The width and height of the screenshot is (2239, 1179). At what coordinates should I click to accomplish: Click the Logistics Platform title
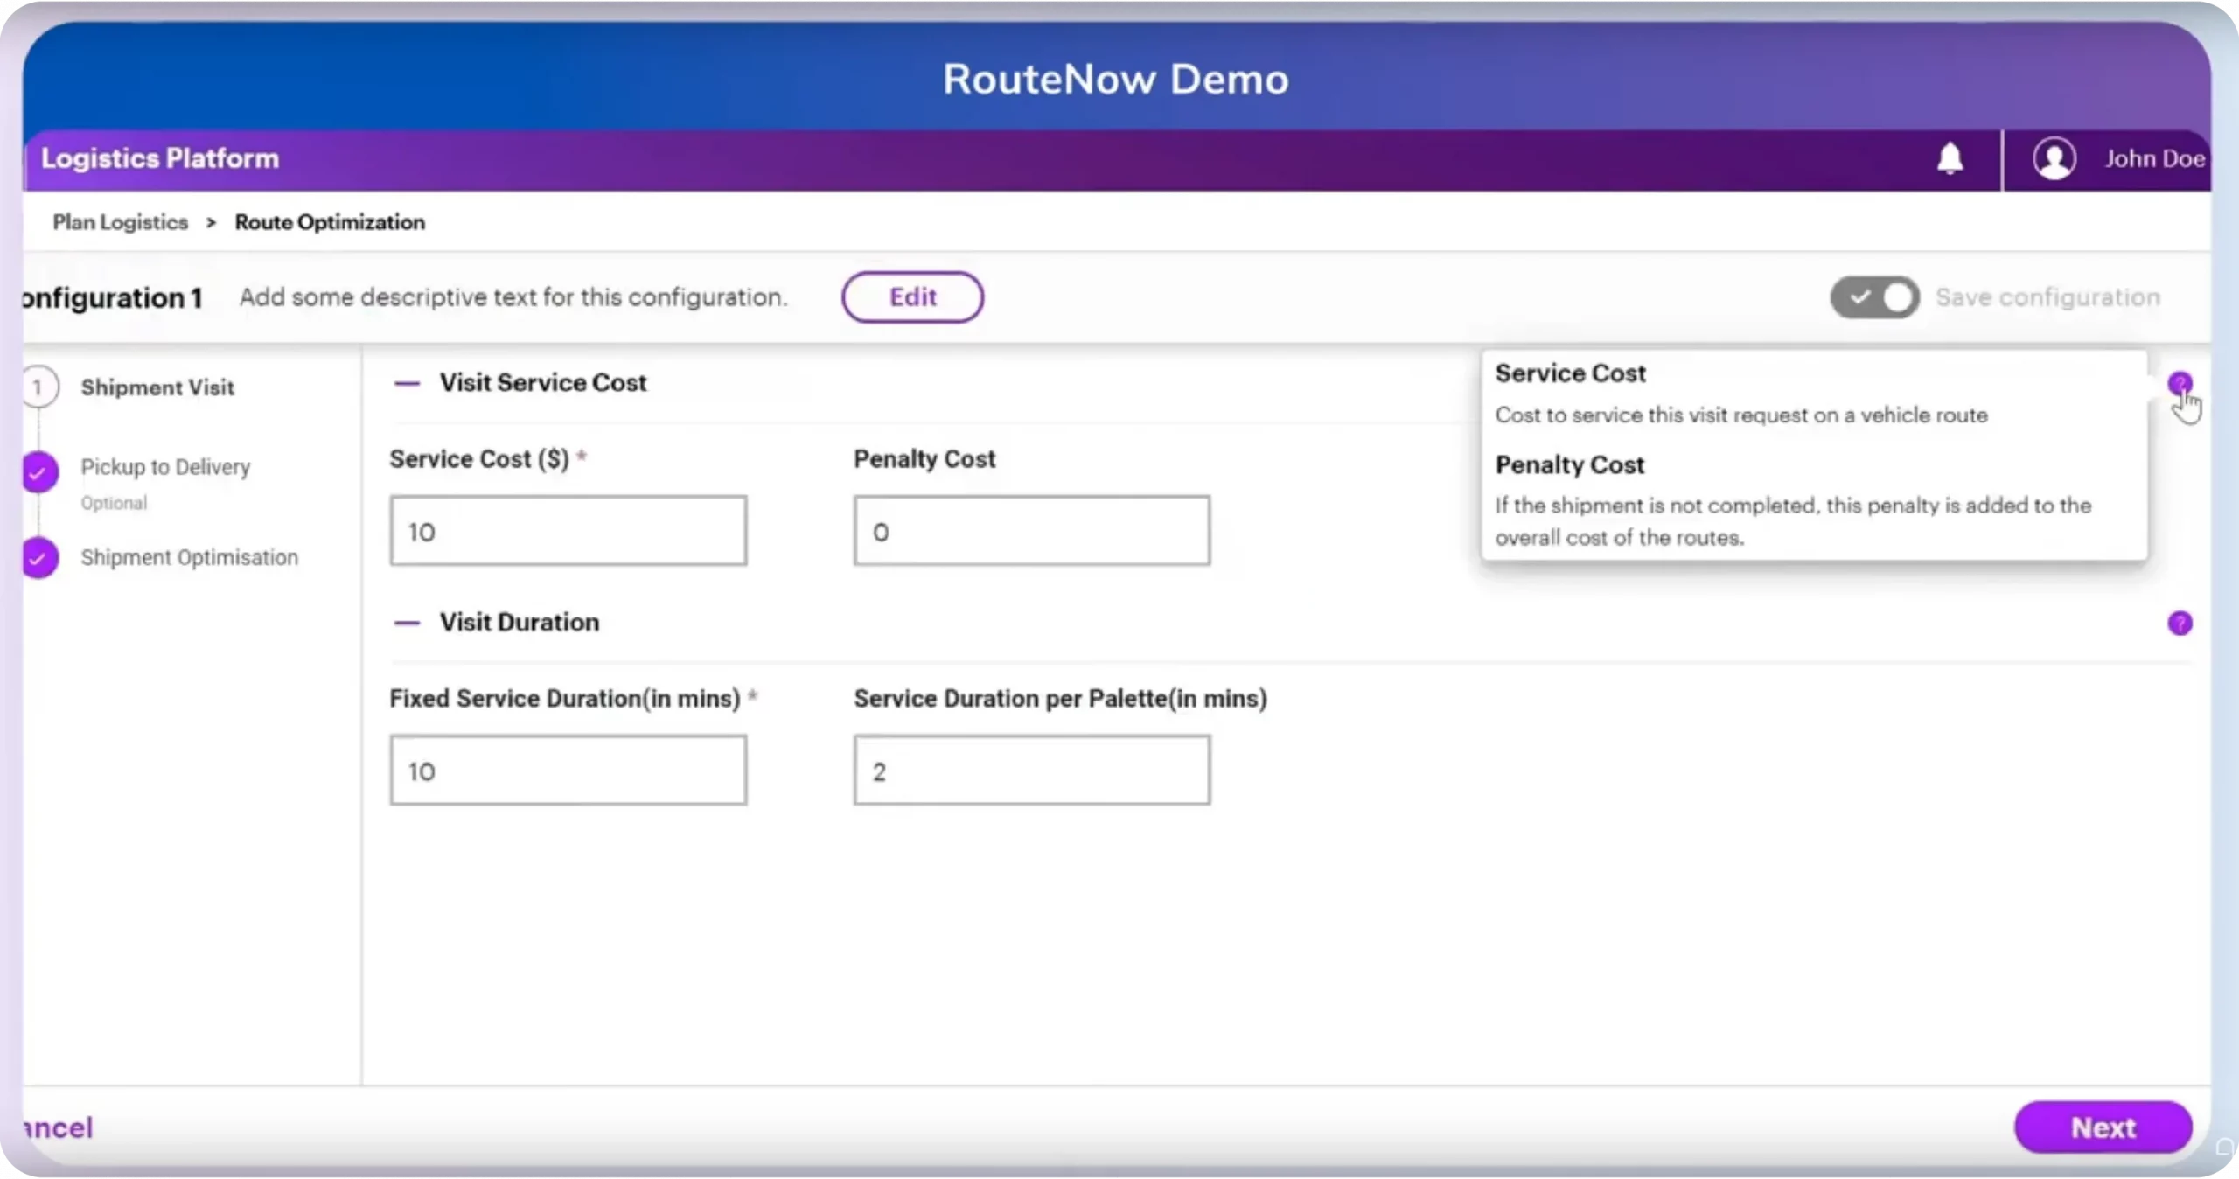[160, 158]
